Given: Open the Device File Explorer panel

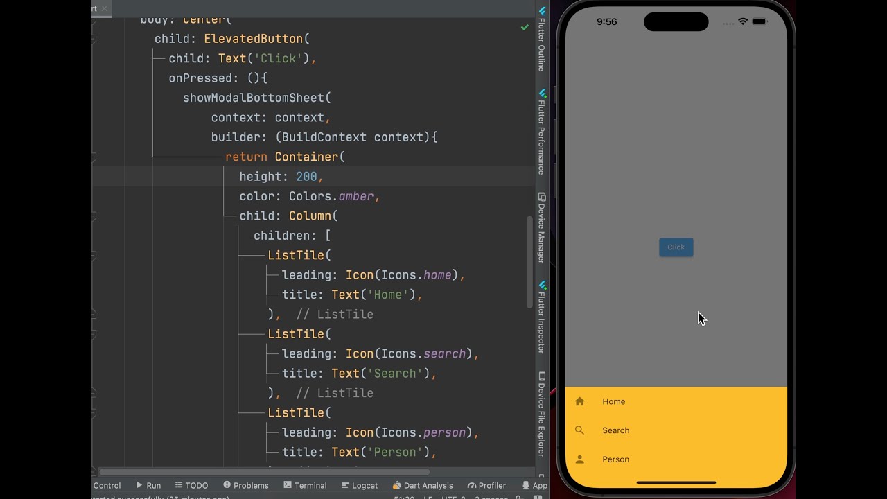Looking at the screenshot, I should tap(542, 414).
